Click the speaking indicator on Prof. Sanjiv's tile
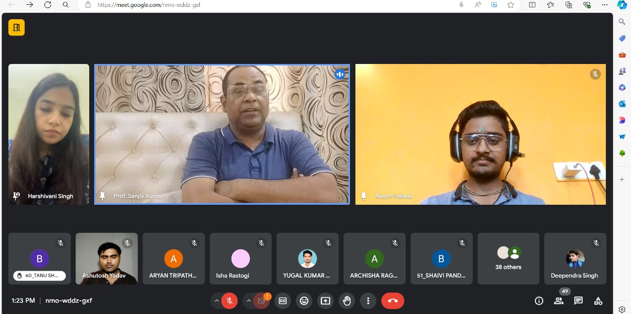This screenshot has width=631, height=314. [x=340, y=74]
